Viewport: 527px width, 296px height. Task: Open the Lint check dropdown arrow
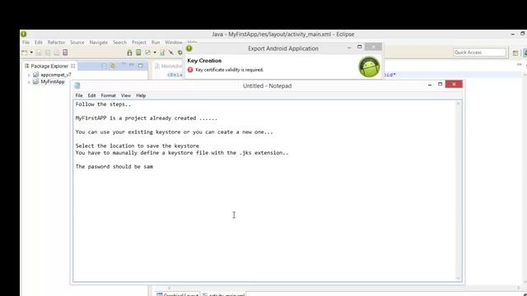click(x=155, y=53)
